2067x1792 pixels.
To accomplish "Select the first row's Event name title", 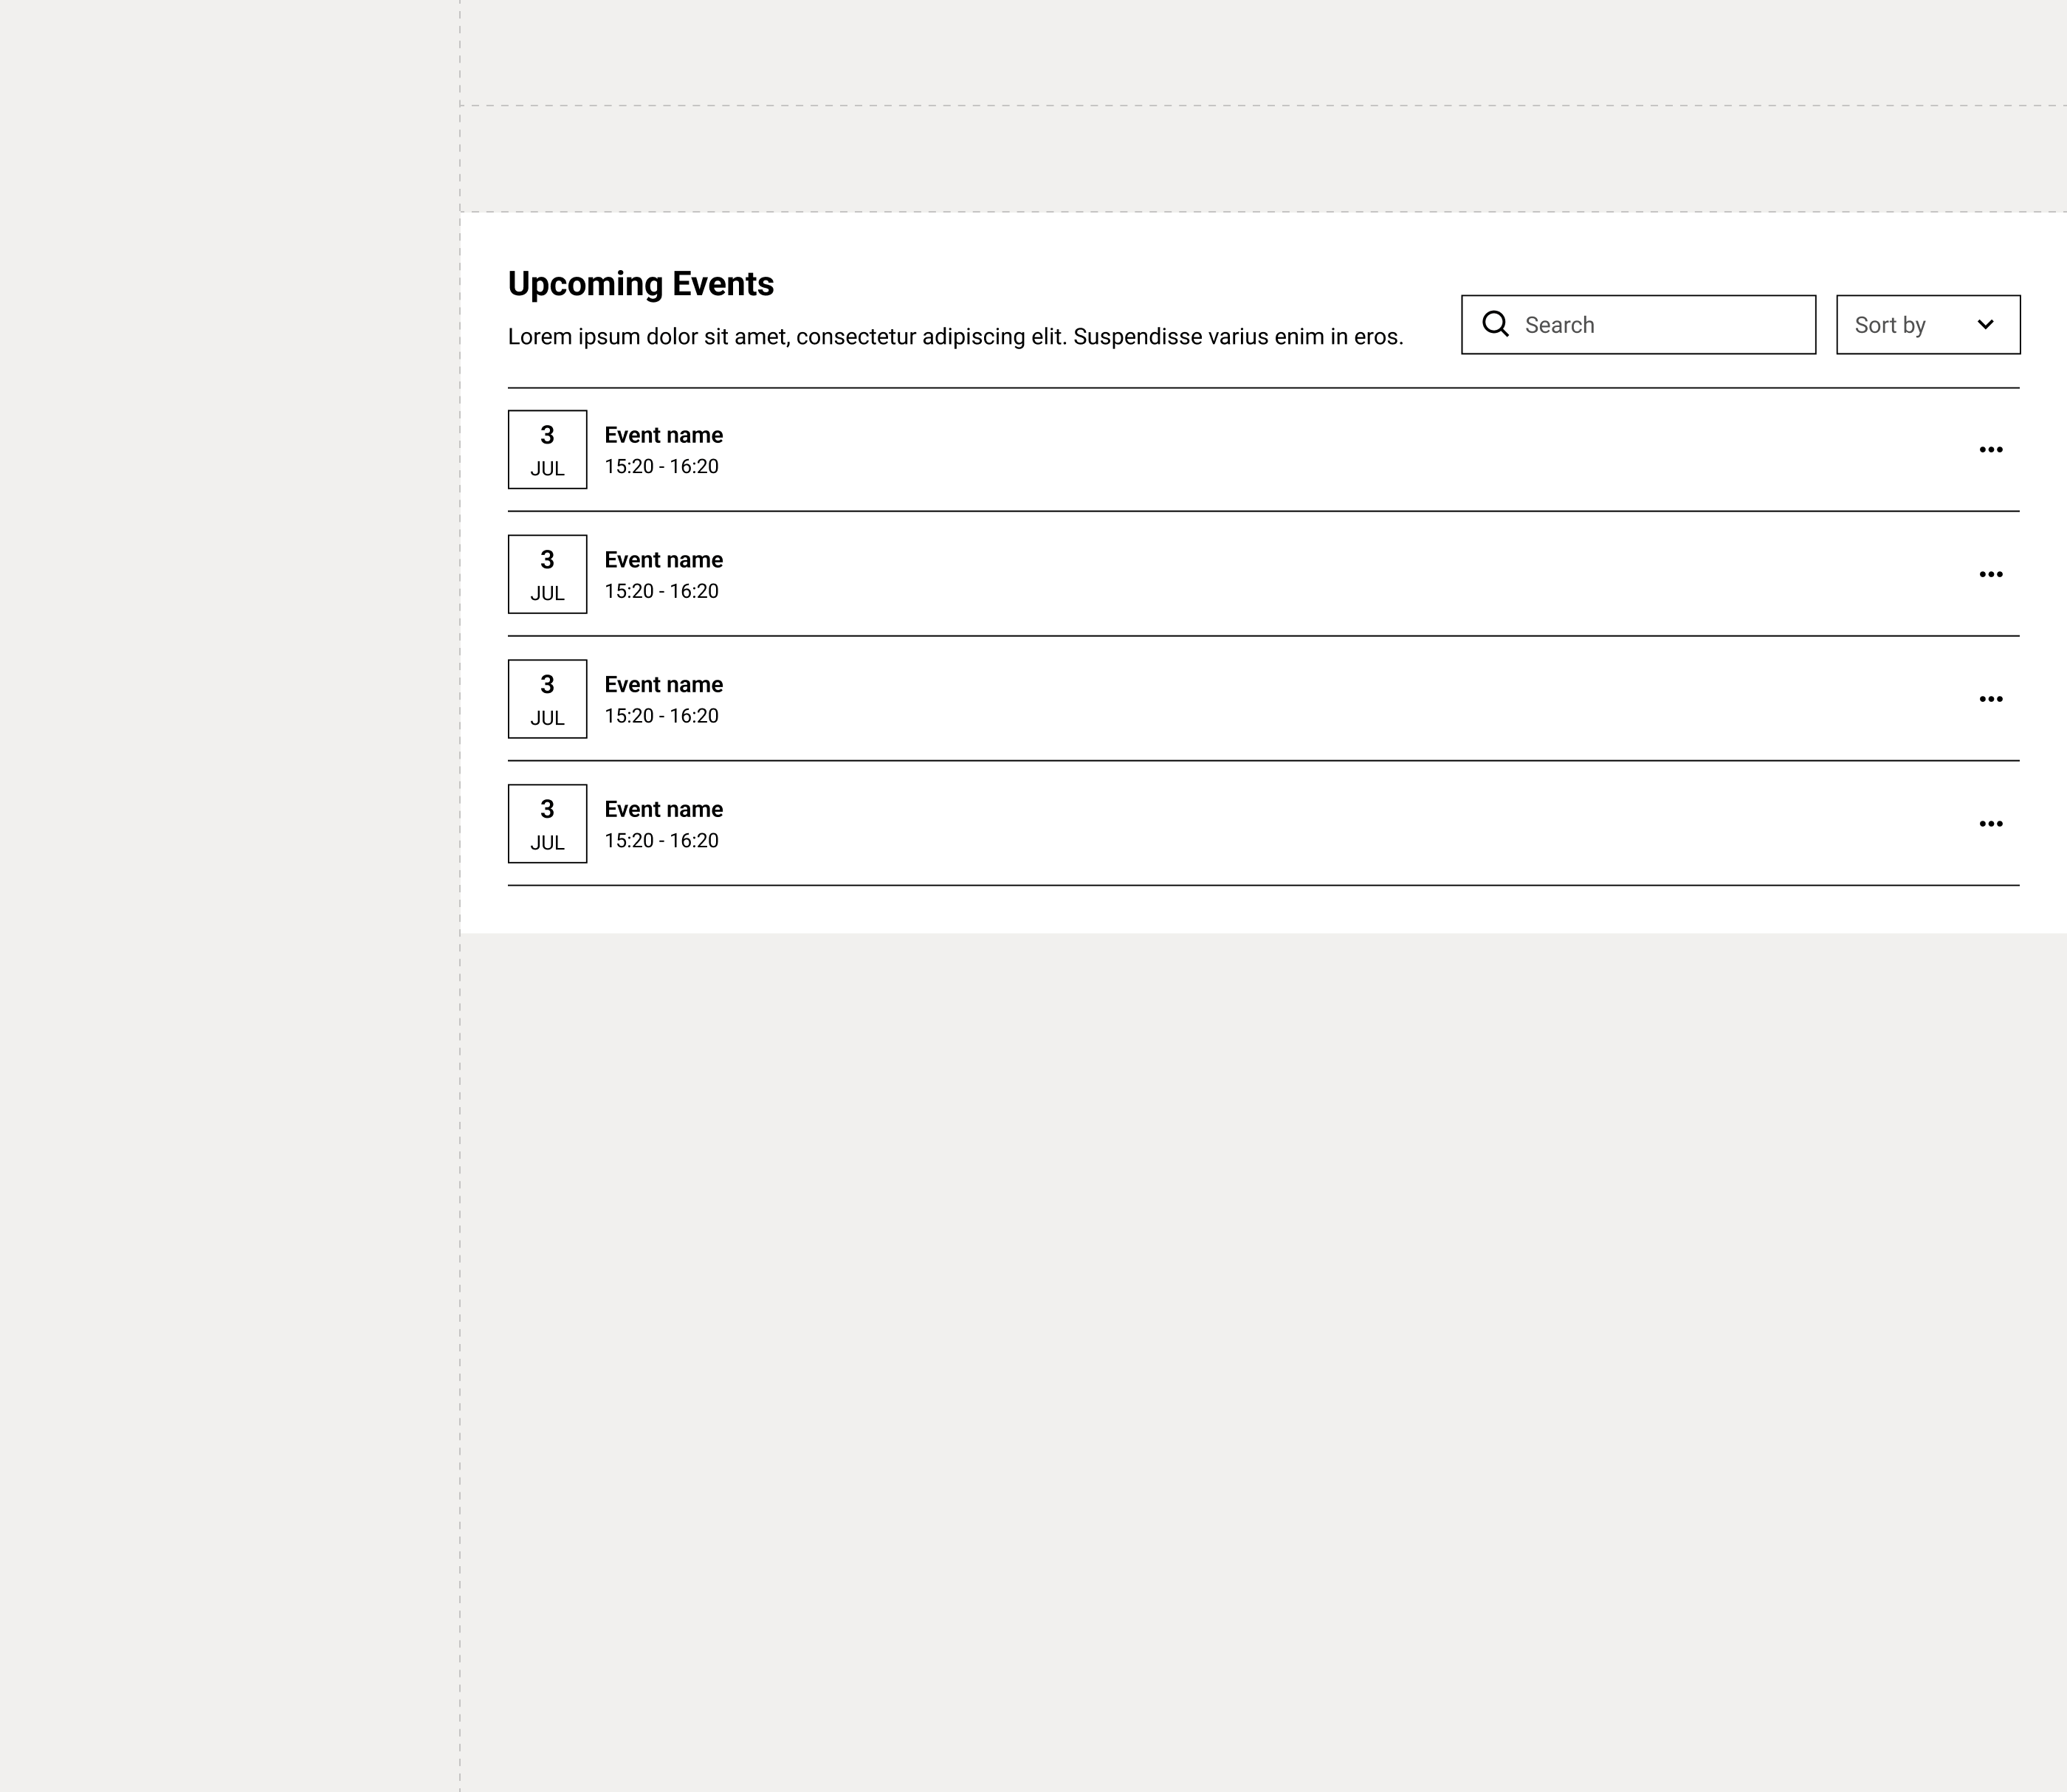I will (663, 435).
